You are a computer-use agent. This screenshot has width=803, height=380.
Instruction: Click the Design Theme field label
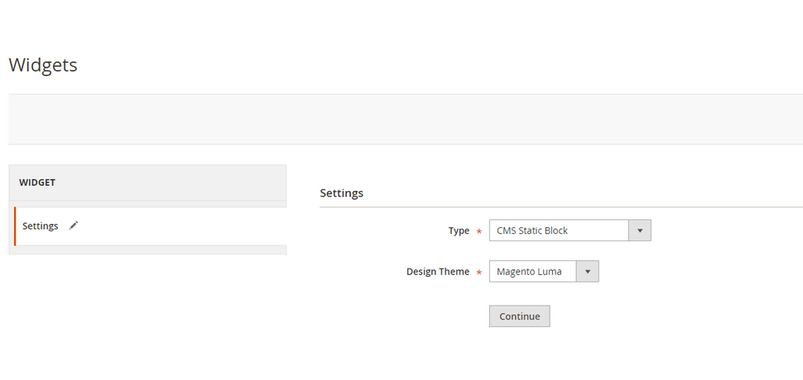(x=438, y=271)
